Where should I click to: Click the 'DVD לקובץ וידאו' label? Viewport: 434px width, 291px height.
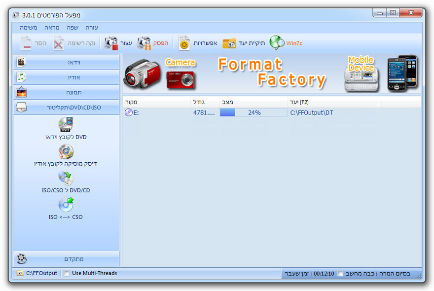point(66,137)
